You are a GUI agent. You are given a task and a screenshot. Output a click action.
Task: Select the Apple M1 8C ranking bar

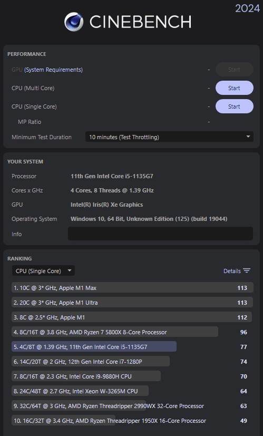point(132,317)
